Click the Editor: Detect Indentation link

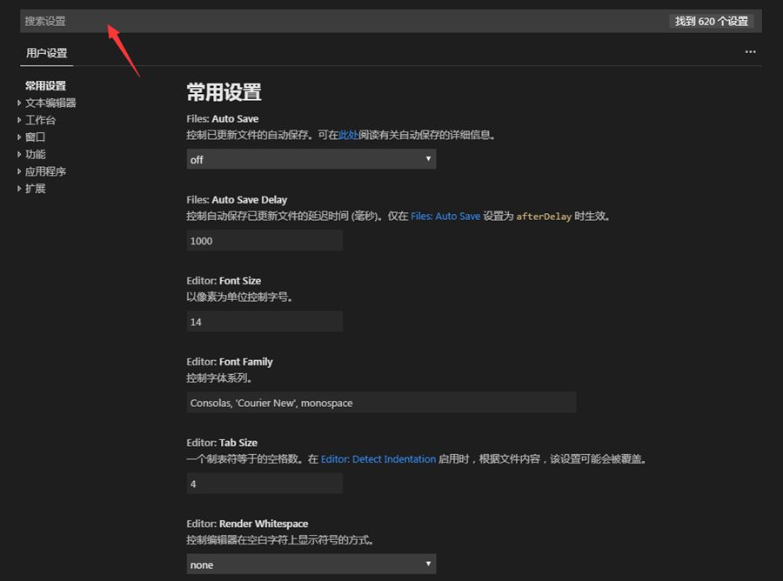click(378, 459)
